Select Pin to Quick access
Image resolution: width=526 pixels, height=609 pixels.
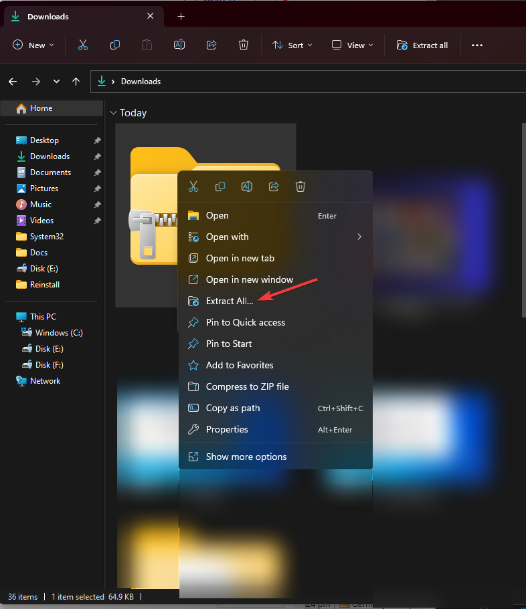tap(275, 322)
